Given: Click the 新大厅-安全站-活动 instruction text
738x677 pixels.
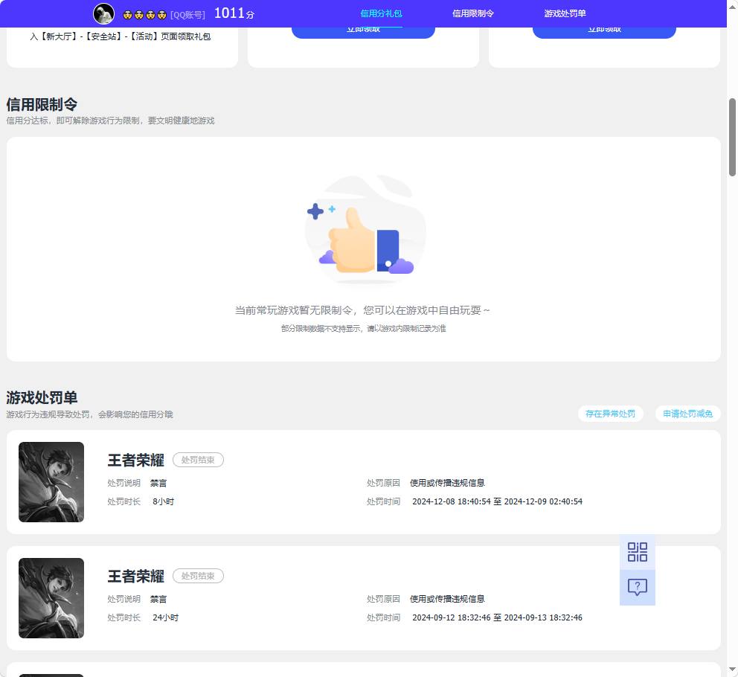Looking at the screenshot, I should click(120, 36).
